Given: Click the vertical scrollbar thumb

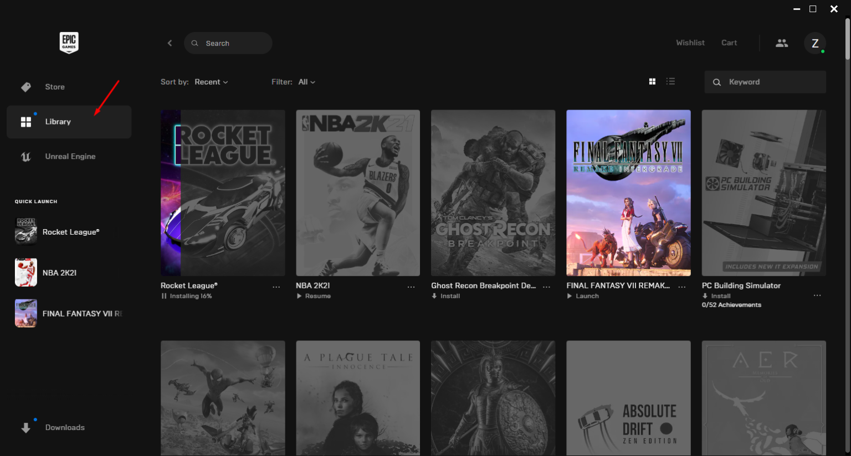Looking at the screenshot, I should pyautogui.click(x=848, y=39).
